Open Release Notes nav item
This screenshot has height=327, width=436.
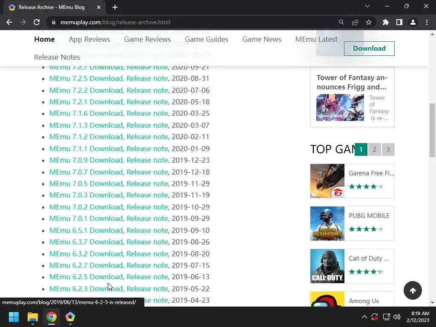(x=57, y=57)
